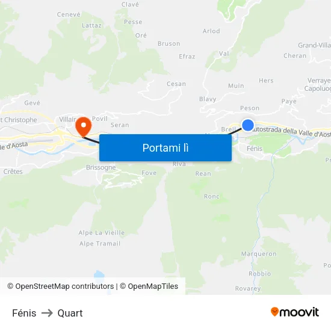
Task: Select the Brissogne town label on map
Action: [101, 167]
